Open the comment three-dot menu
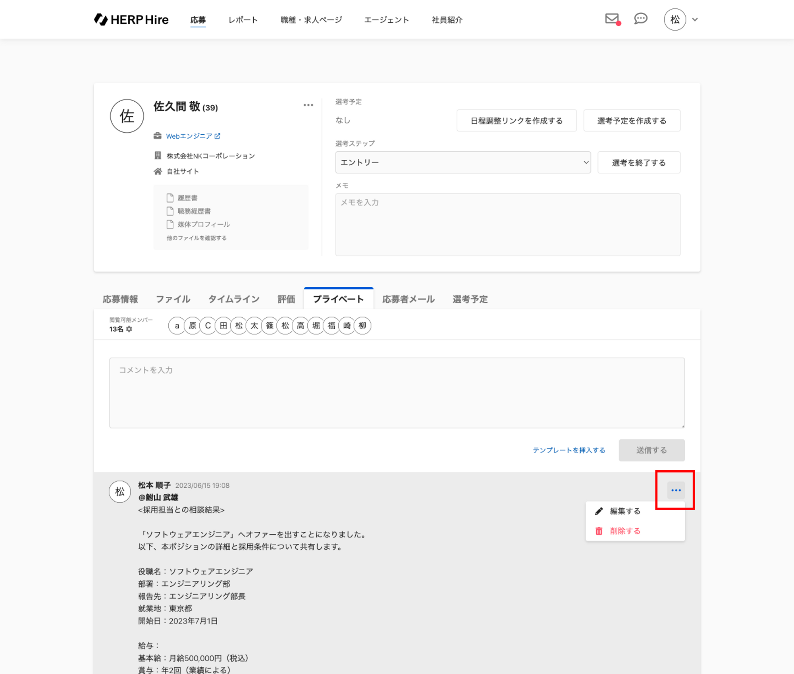This screenshot has height=674, width=794. tap(676, 490)
